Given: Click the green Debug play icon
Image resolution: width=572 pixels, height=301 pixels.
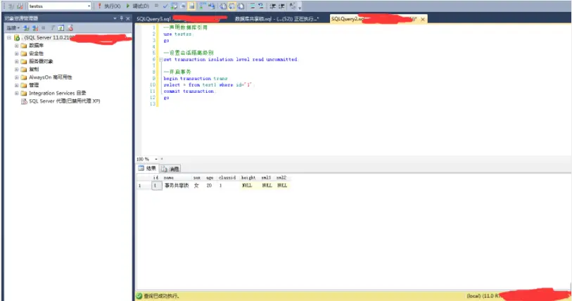Looking at the screenshot, I should [128, 6].
